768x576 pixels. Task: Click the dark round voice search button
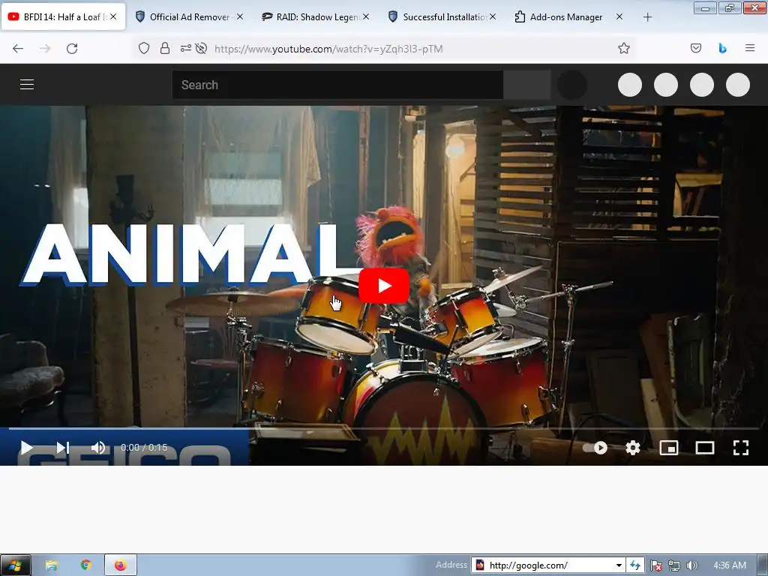coord(571,85)
